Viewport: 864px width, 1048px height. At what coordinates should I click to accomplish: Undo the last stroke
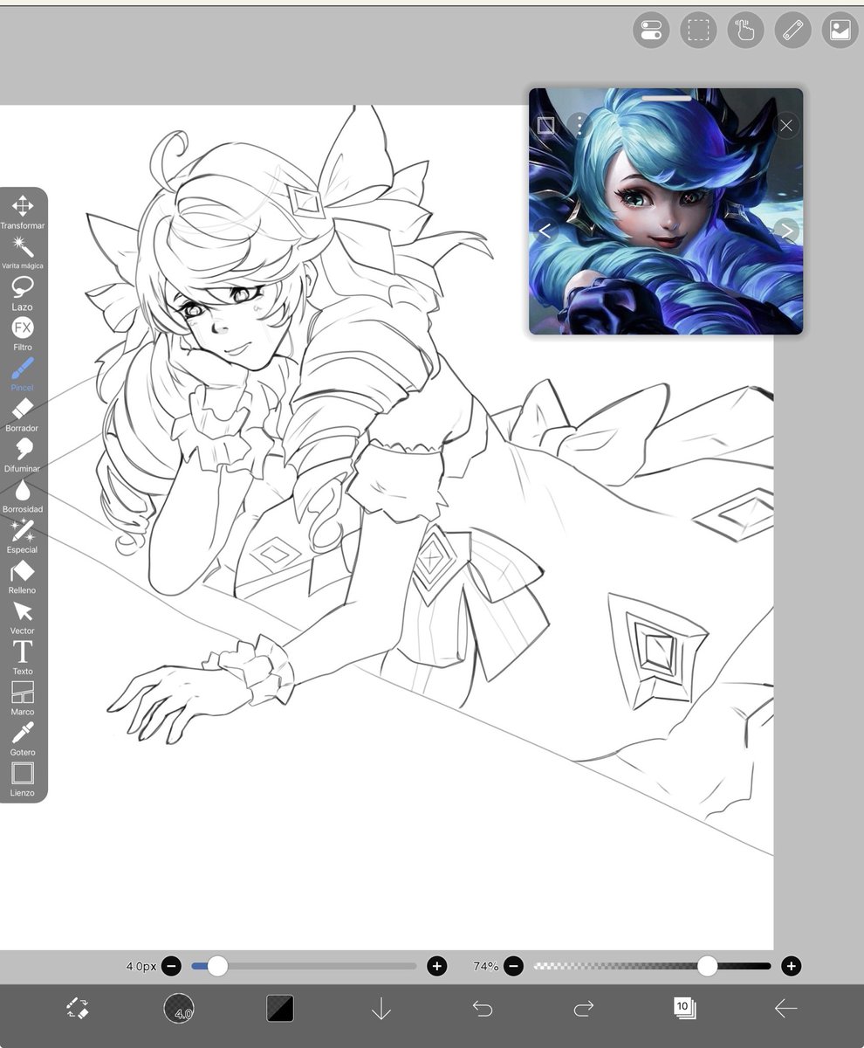(483, 1009)
